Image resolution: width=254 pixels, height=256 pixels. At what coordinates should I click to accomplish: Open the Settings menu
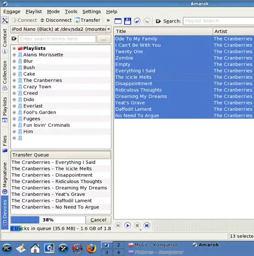[x=91, y=12]
